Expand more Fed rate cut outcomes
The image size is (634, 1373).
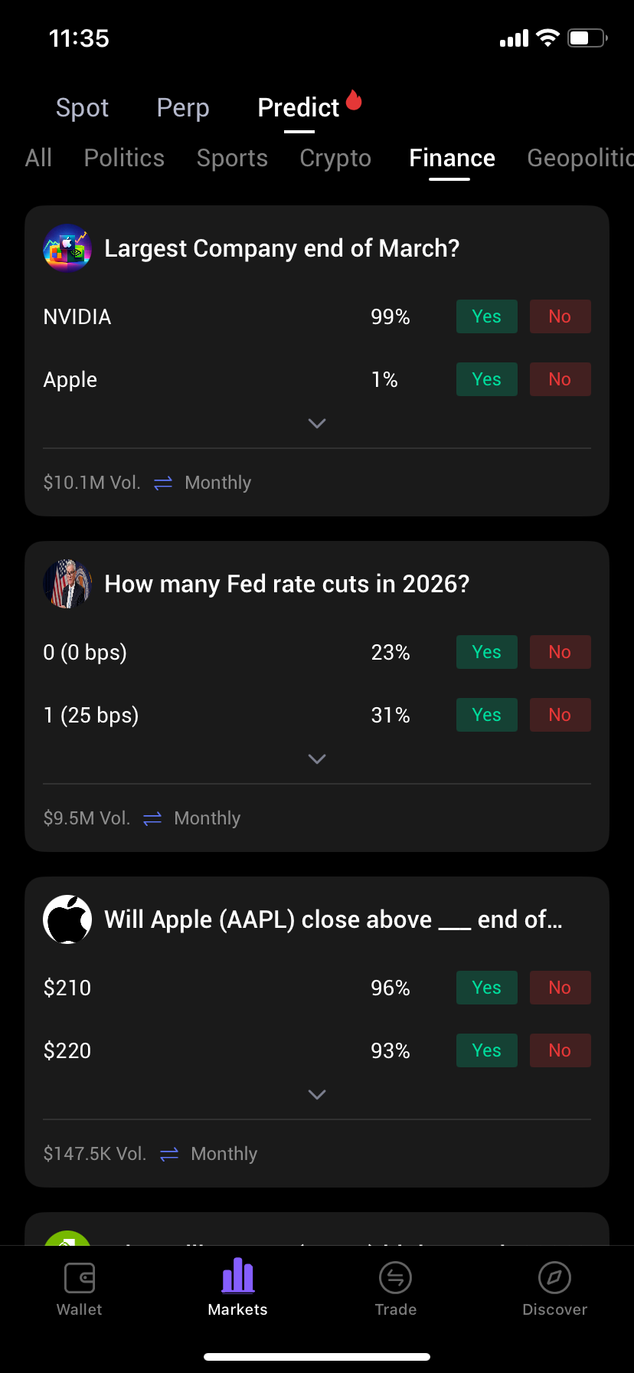point(317,759)
